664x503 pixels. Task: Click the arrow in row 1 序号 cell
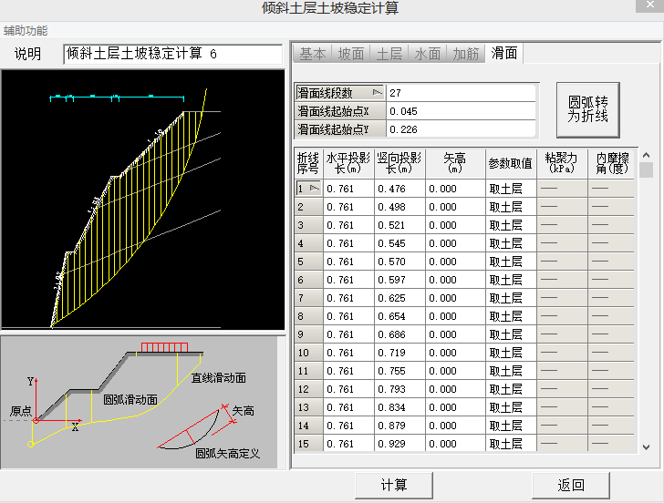[315, 189]
